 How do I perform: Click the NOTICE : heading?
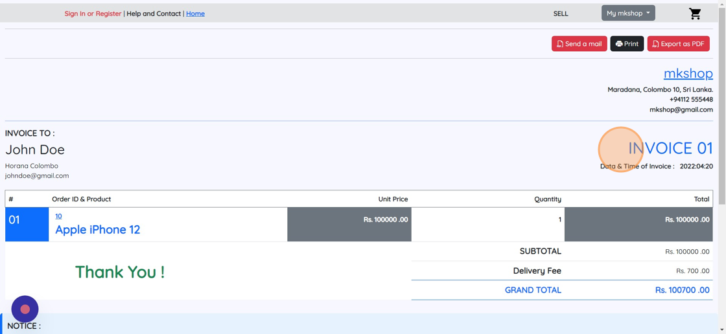(x=24, y=326)
